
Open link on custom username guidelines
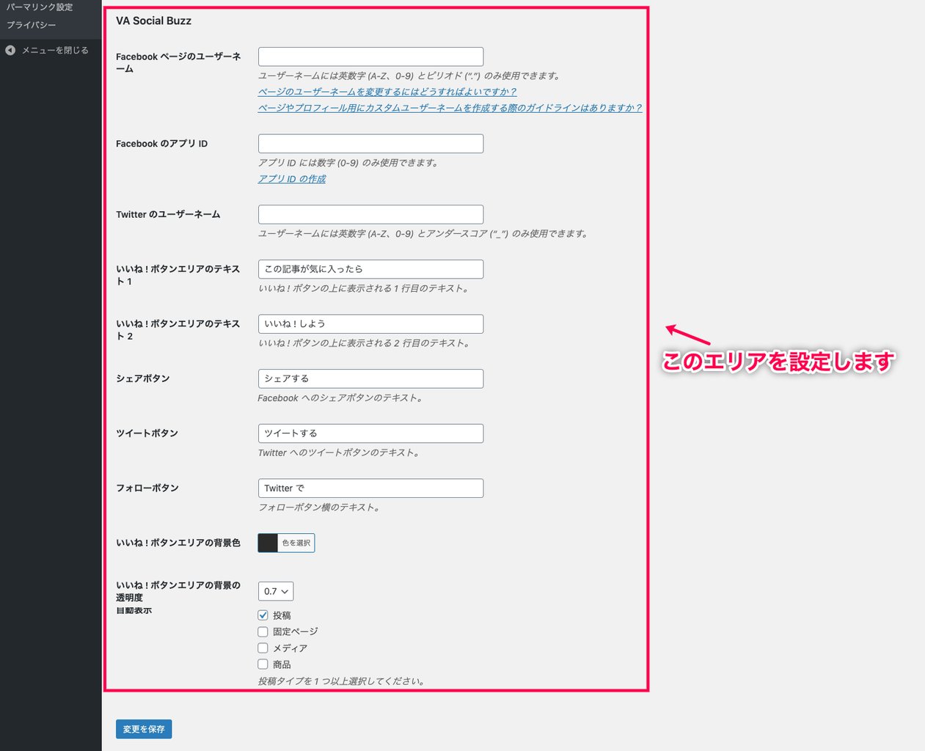tap(450, 108)
